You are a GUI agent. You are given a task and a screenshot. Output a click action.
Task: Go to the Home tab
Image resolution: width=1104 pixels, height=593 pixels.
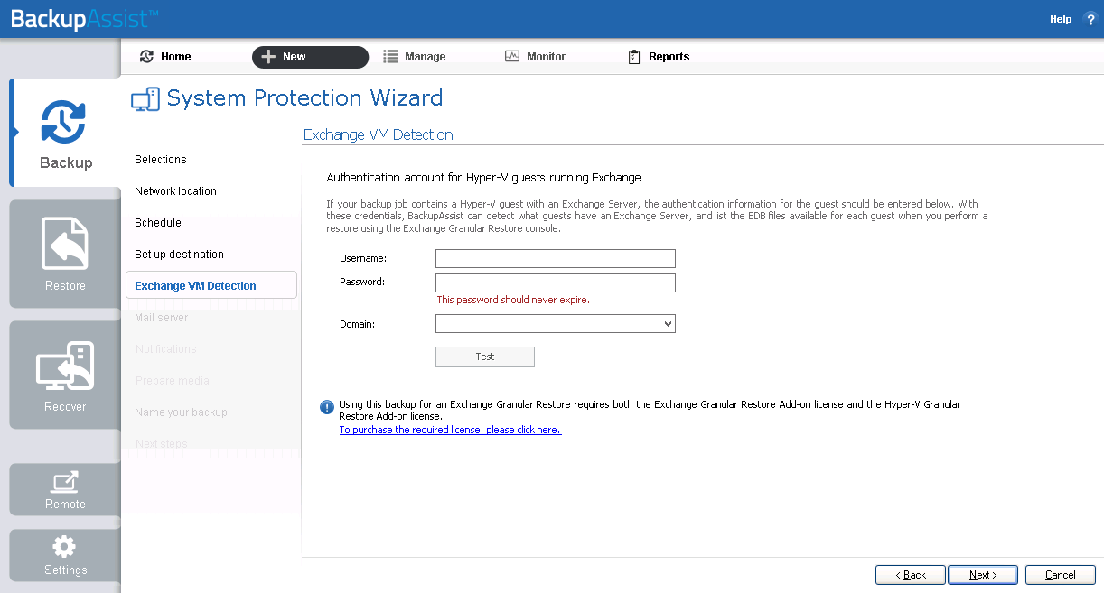[165, 57]
